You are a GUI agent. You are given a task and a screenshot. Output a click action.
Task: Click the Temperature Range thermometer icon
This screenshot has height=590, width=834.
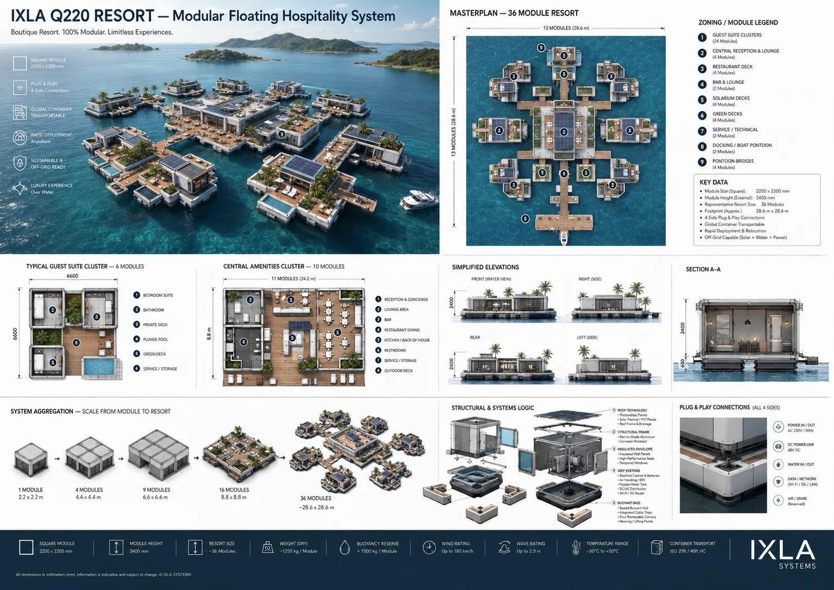[576, 547]
